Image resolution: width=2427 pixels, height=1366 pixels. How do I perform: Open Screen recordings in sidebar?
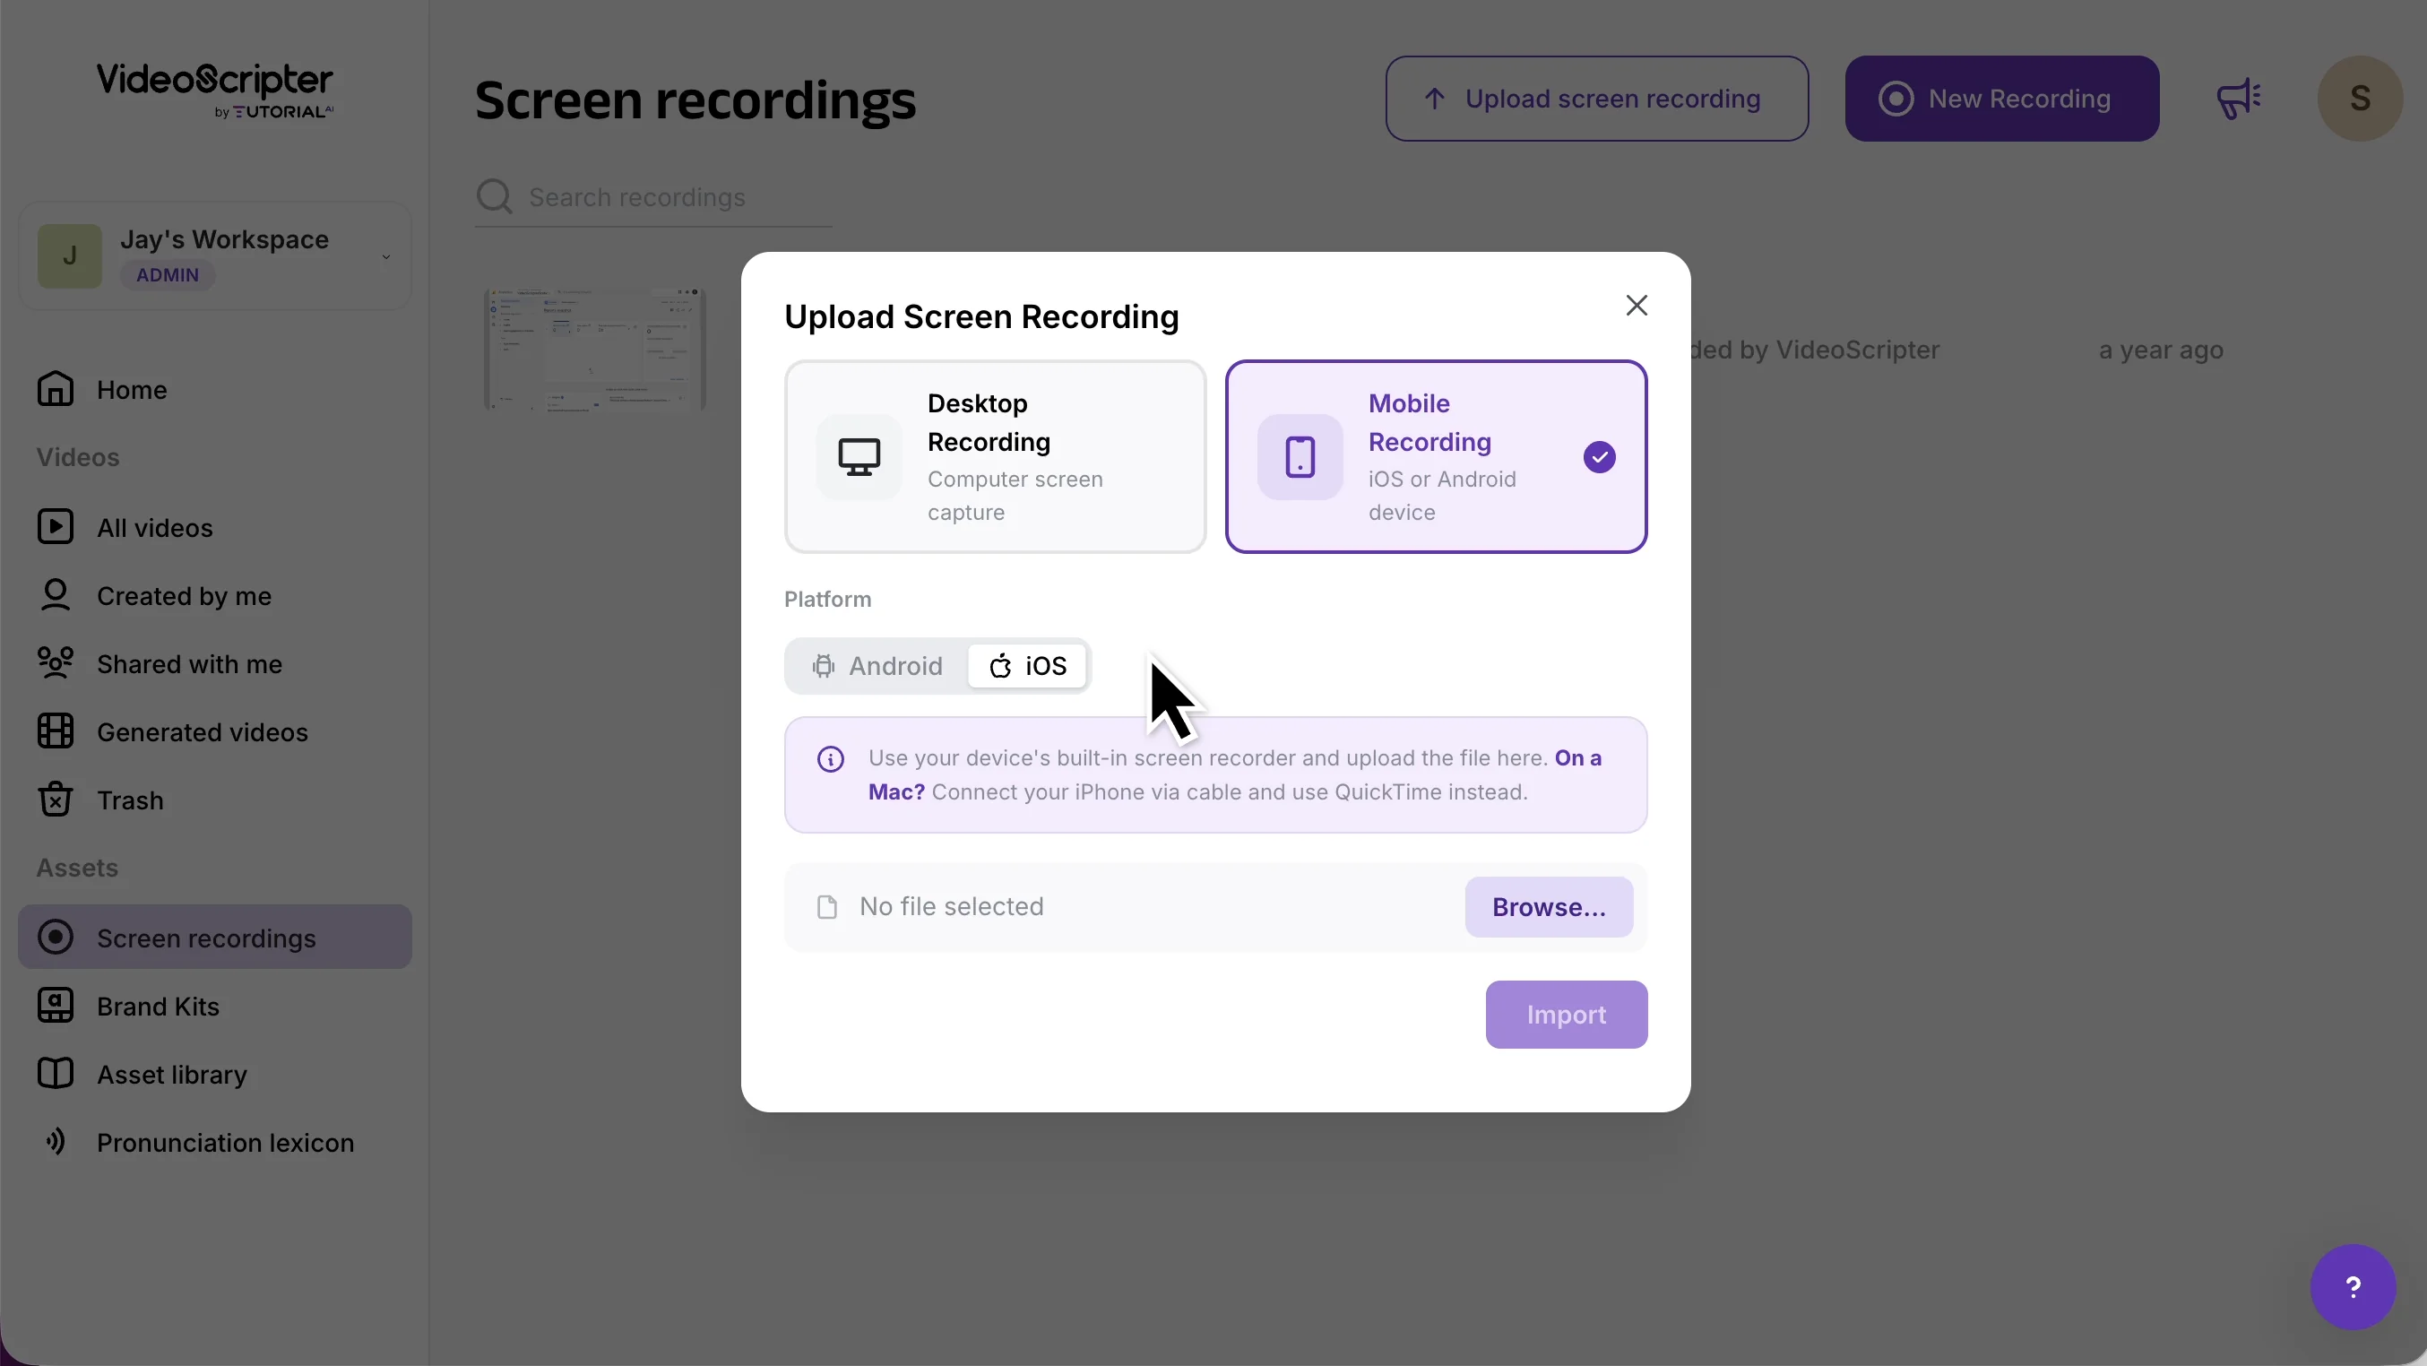pos(215,938)
